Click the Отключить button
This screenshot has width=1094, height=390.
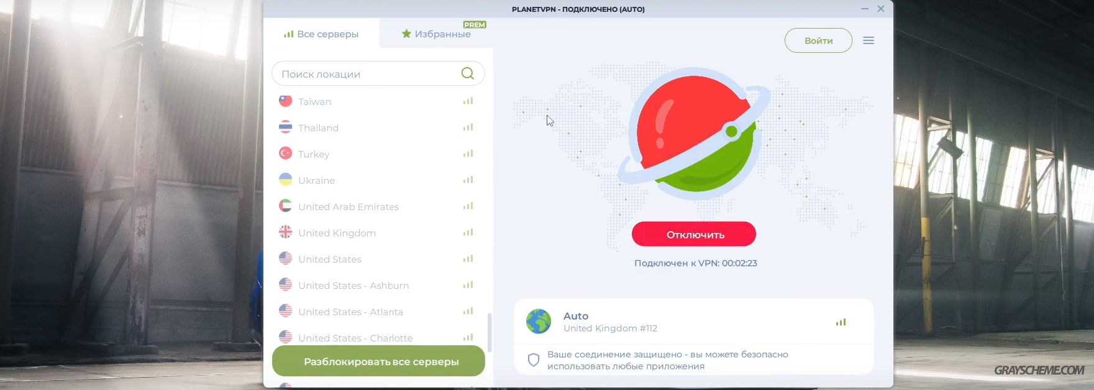(x=694, y=234)
